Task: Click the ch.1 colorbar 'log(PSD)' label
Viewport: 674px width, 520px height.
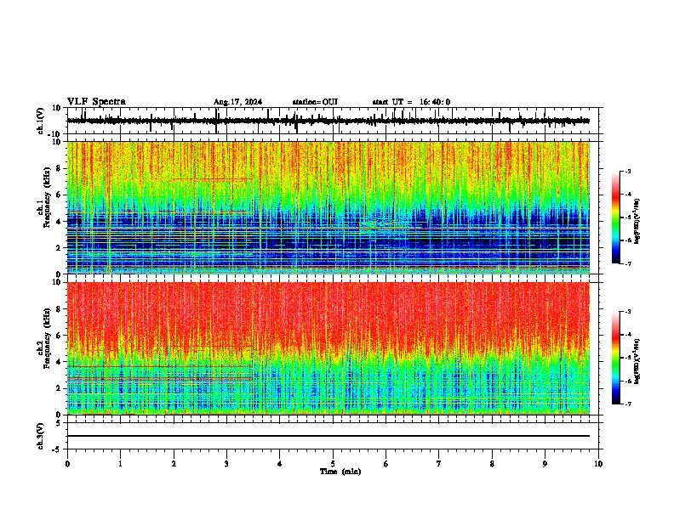Action: [x=637, y=221]
